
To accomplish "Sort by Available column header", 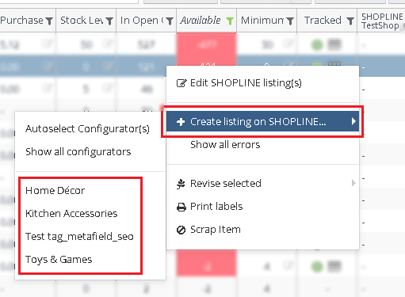I will pyautogui.click(x=201, y=21).
